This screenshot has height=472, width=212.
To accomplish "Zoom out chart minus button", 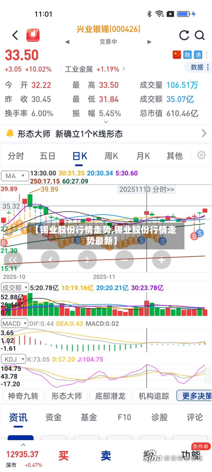I will coord(124,260).
